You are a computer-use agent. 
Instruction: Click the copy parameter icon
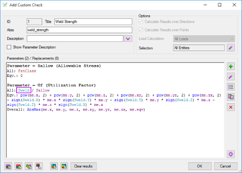point(231,97)
